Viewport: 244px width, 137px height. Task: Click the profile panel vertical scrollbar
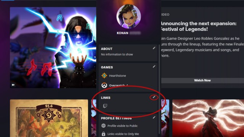[x=159, y=89]
